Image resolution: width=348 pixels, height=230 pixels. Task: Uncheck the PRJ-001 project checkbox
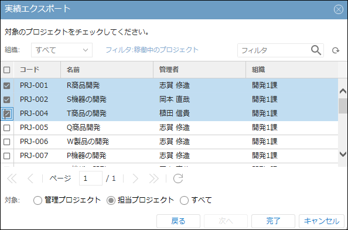(7, 85)
